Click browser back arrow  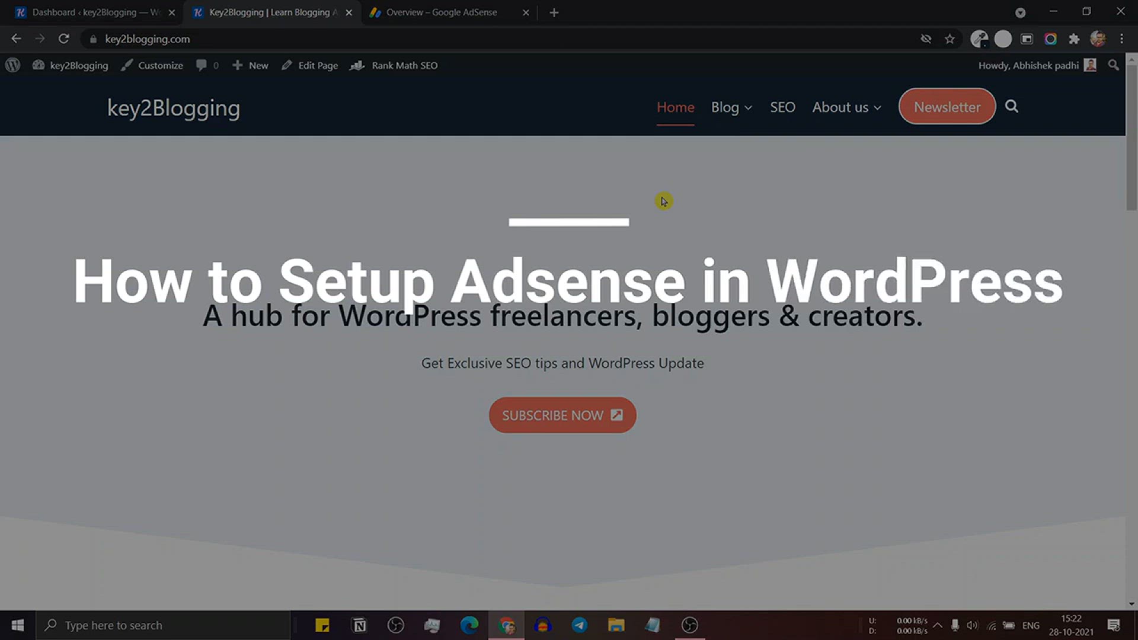(16, 39)
